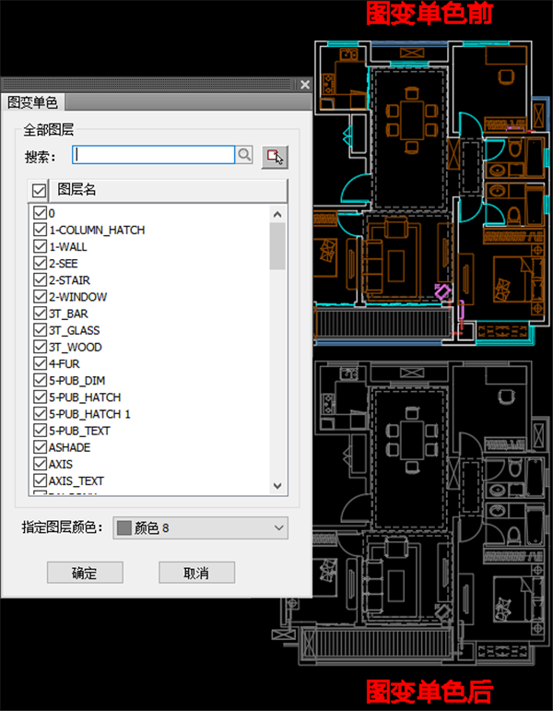
Task: Toggle the 3T_WOOD layer checkbox
Action: [x=40, y=348]
